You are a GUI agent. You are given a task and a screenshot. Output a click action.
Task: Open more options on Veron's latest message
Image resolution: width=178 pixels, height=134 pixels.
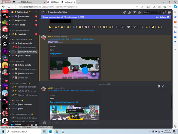click(167, 86)
